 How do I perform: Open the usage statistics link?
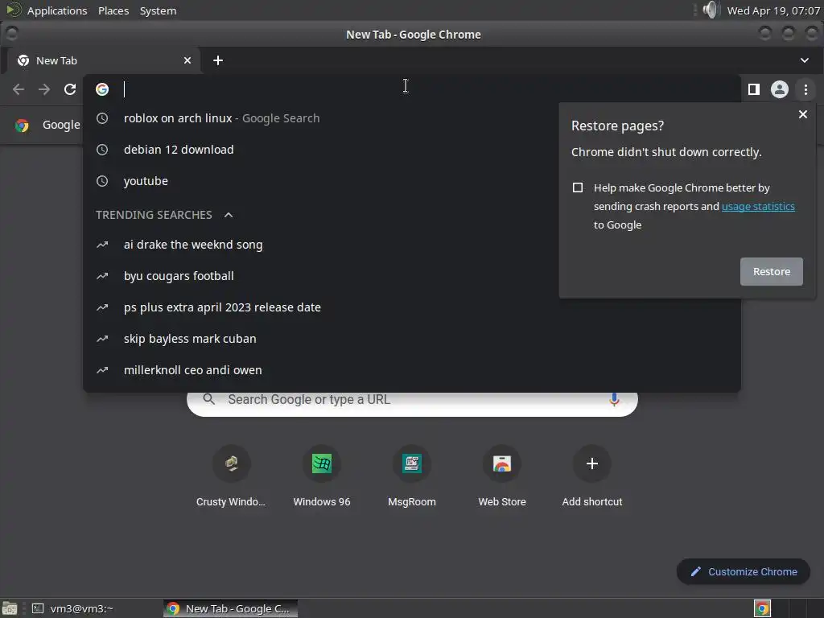coord(758,207)
